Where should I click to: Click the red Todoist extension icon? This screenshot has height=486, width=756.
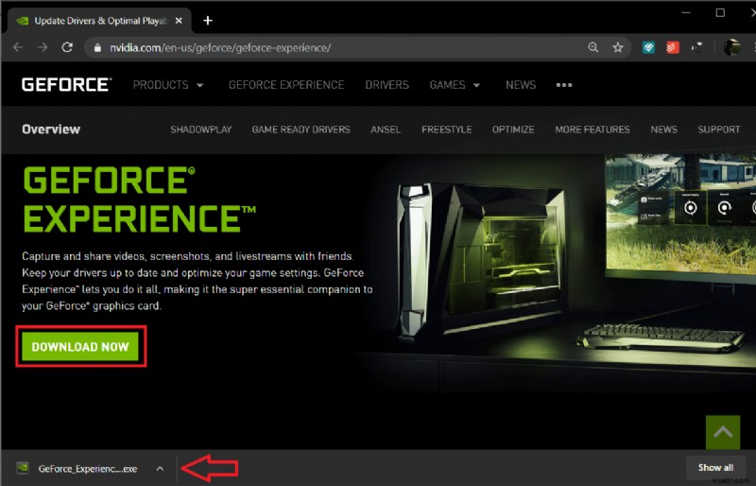673,47
